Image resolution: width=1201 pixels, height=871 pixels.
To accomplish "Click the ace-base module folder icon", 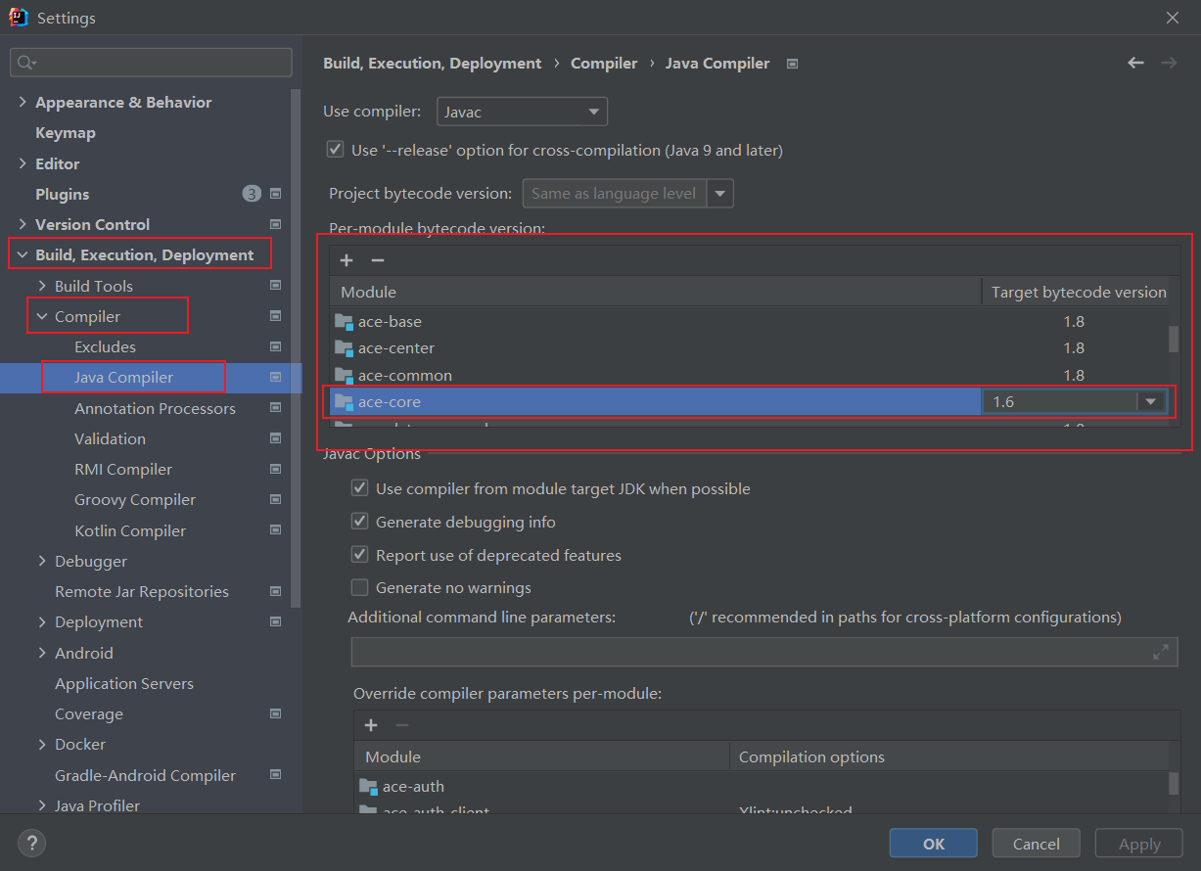I will pyautogui.click(x=343, y=321).
